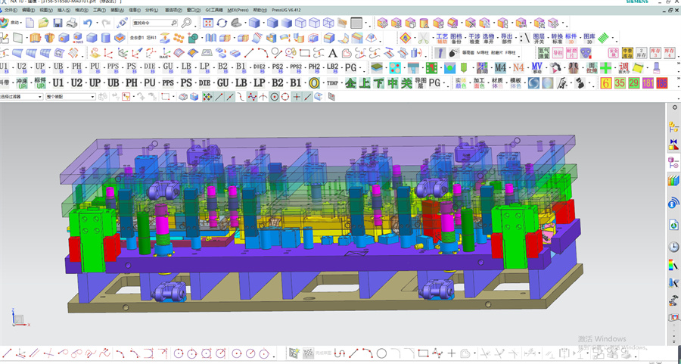Click the scissors trim icon
This screenshot has height=364, width=681.
(424, 38)
